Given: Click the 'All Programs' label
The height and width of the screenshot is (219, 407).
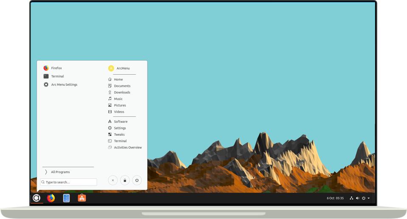Looking at the screenshot, I should coord(60,172).
